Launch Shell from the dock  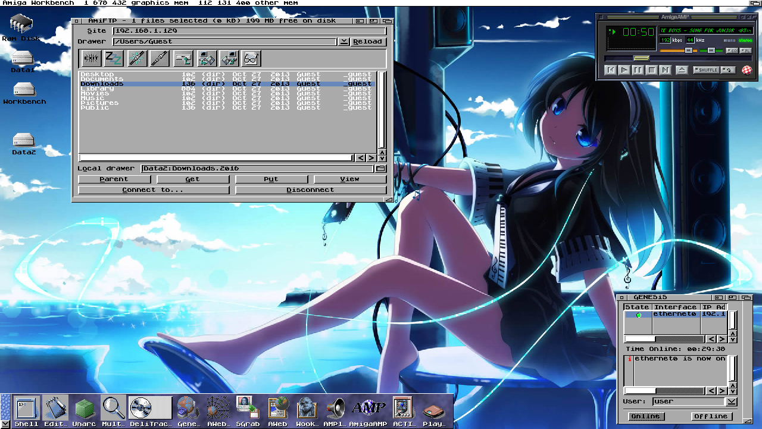[x=26, y=411]
